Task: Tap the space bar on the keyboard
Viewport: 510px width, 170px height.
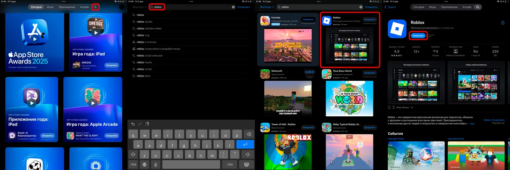Action: 191,164
